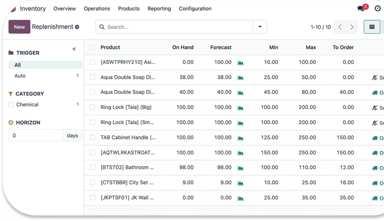Click the Horizon days input field
The width and height of the screenshot is (384, 221).
[x=36, y=136]
